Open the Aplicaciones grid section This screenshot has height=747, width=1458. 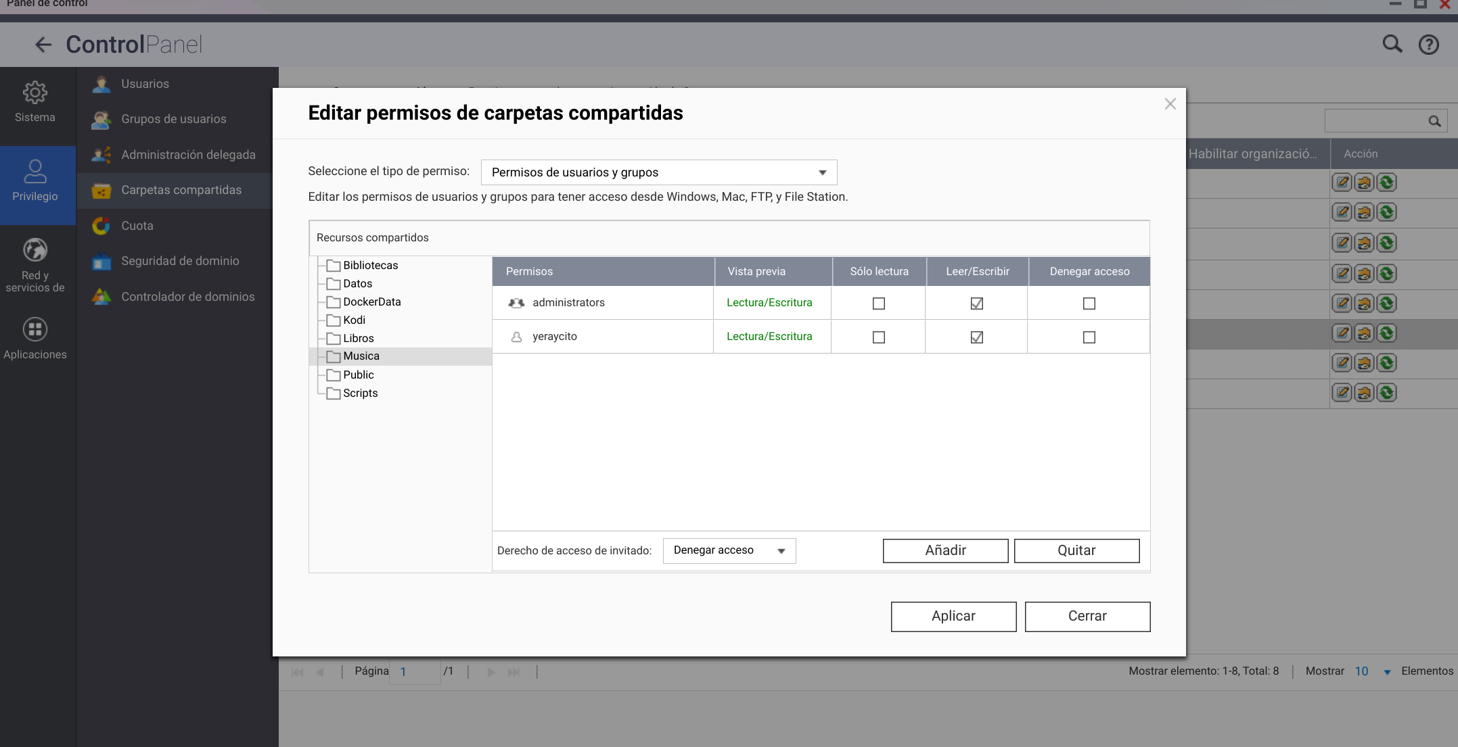(35, 339)
